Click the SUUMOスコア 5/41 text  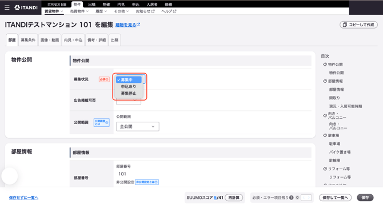(205, 198)
